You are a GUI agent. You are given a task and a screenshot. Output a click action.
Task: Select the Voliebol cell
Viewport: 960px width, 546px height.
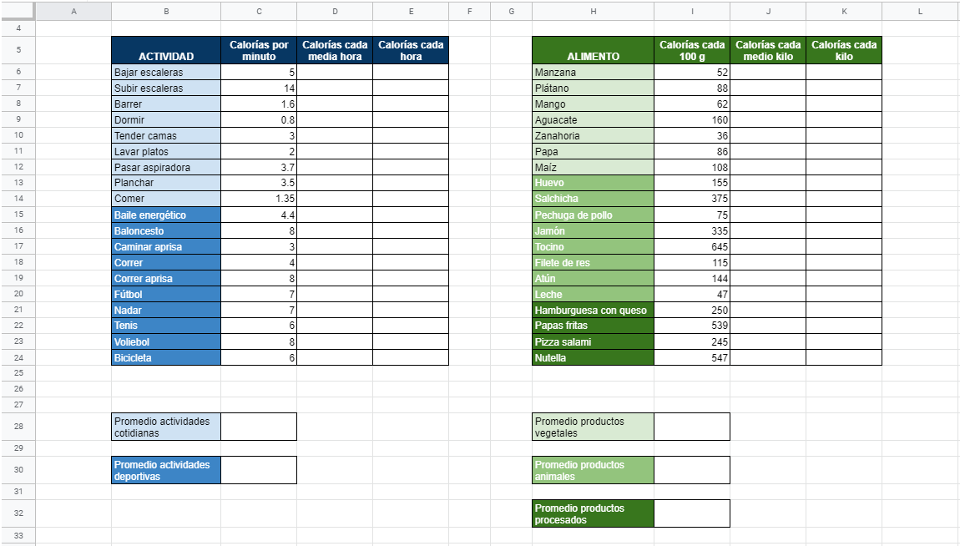pos(166,341)
